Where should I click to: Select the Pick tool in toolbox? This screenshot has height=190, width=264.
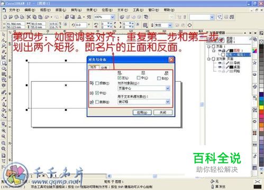click(x=4, y=34)
